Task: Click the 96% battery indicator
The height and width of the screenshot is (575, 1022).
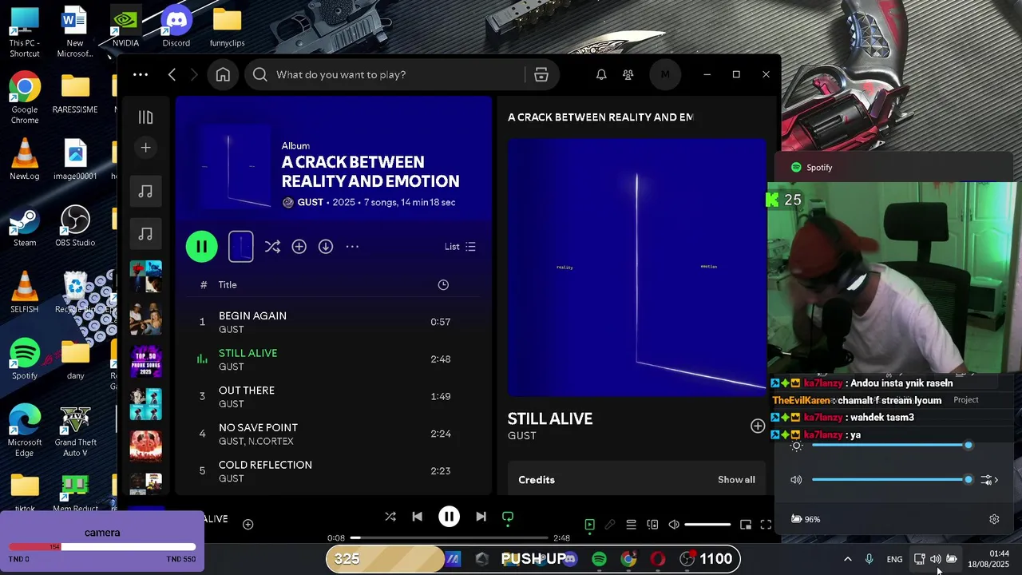Action: pyautogui.click(x=806, y=519)
